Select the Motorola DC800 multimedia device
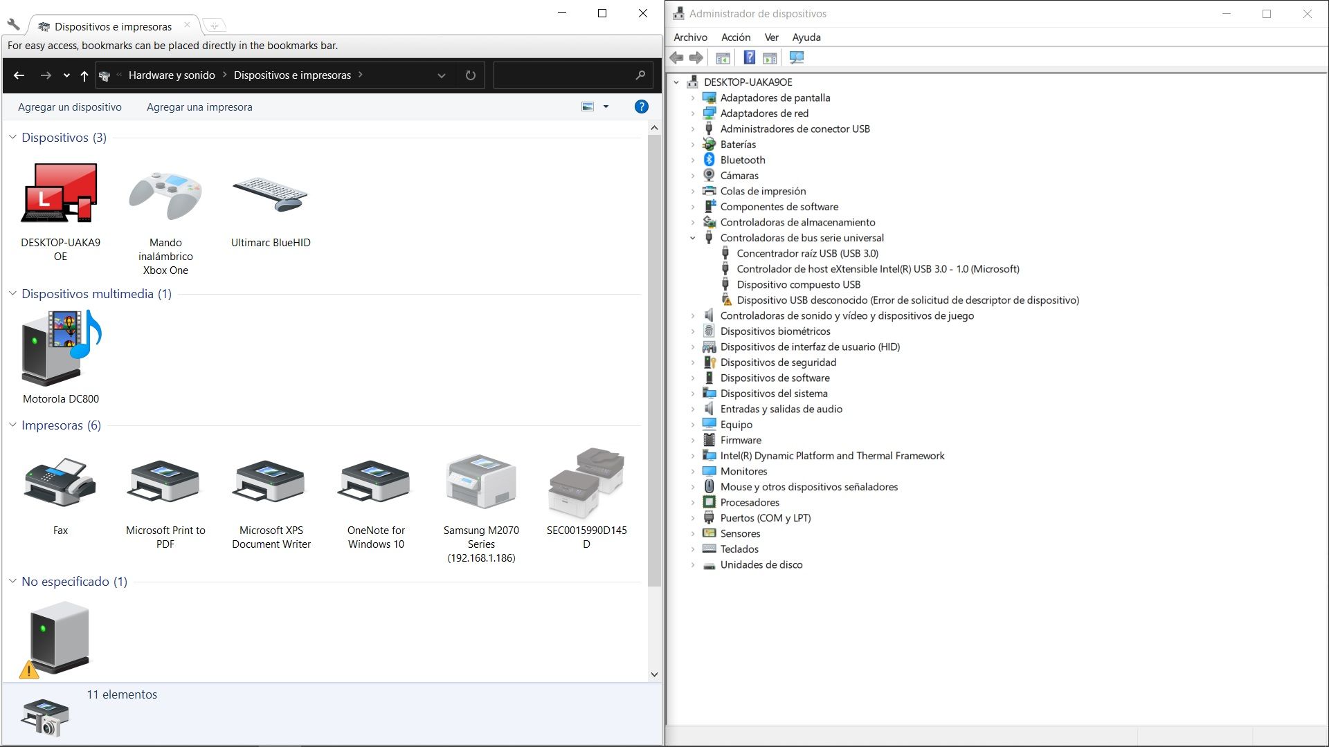 61,347
